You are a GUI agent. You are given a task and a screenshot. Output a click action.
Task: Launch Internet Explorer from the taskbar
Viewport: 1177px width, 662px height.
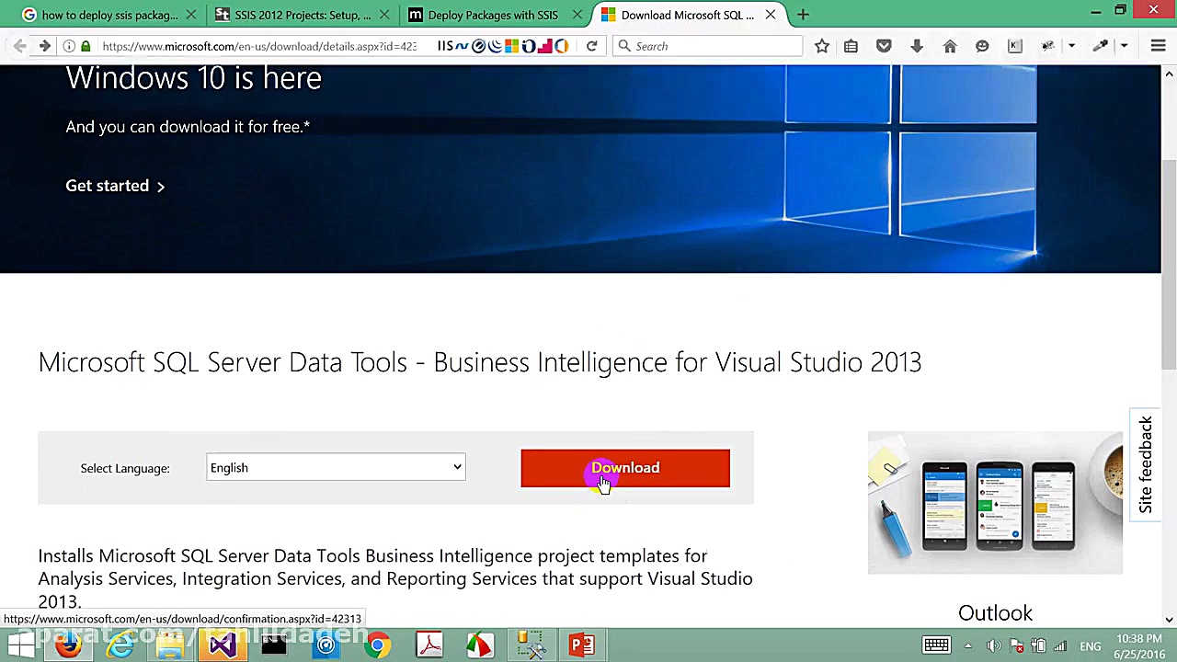point(120,645)
